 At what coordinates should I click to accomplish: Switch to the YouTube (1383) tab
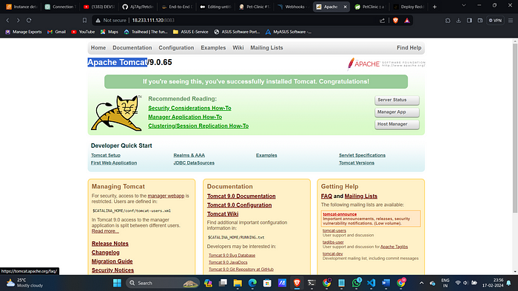point(99,7)
